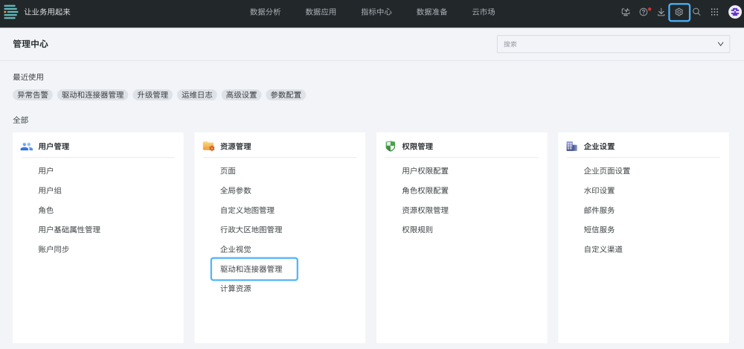
Task: Click the app logo at top left
Action: pos(10,12)
